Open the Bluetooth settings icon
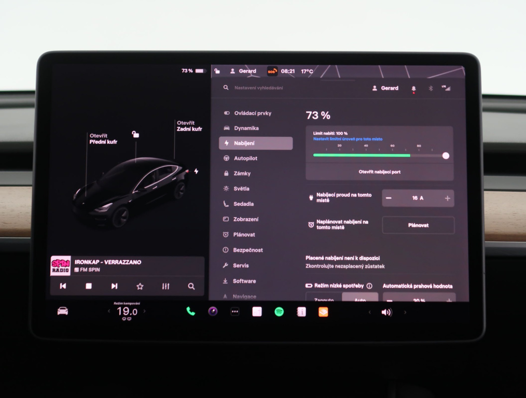 [431, 88]
